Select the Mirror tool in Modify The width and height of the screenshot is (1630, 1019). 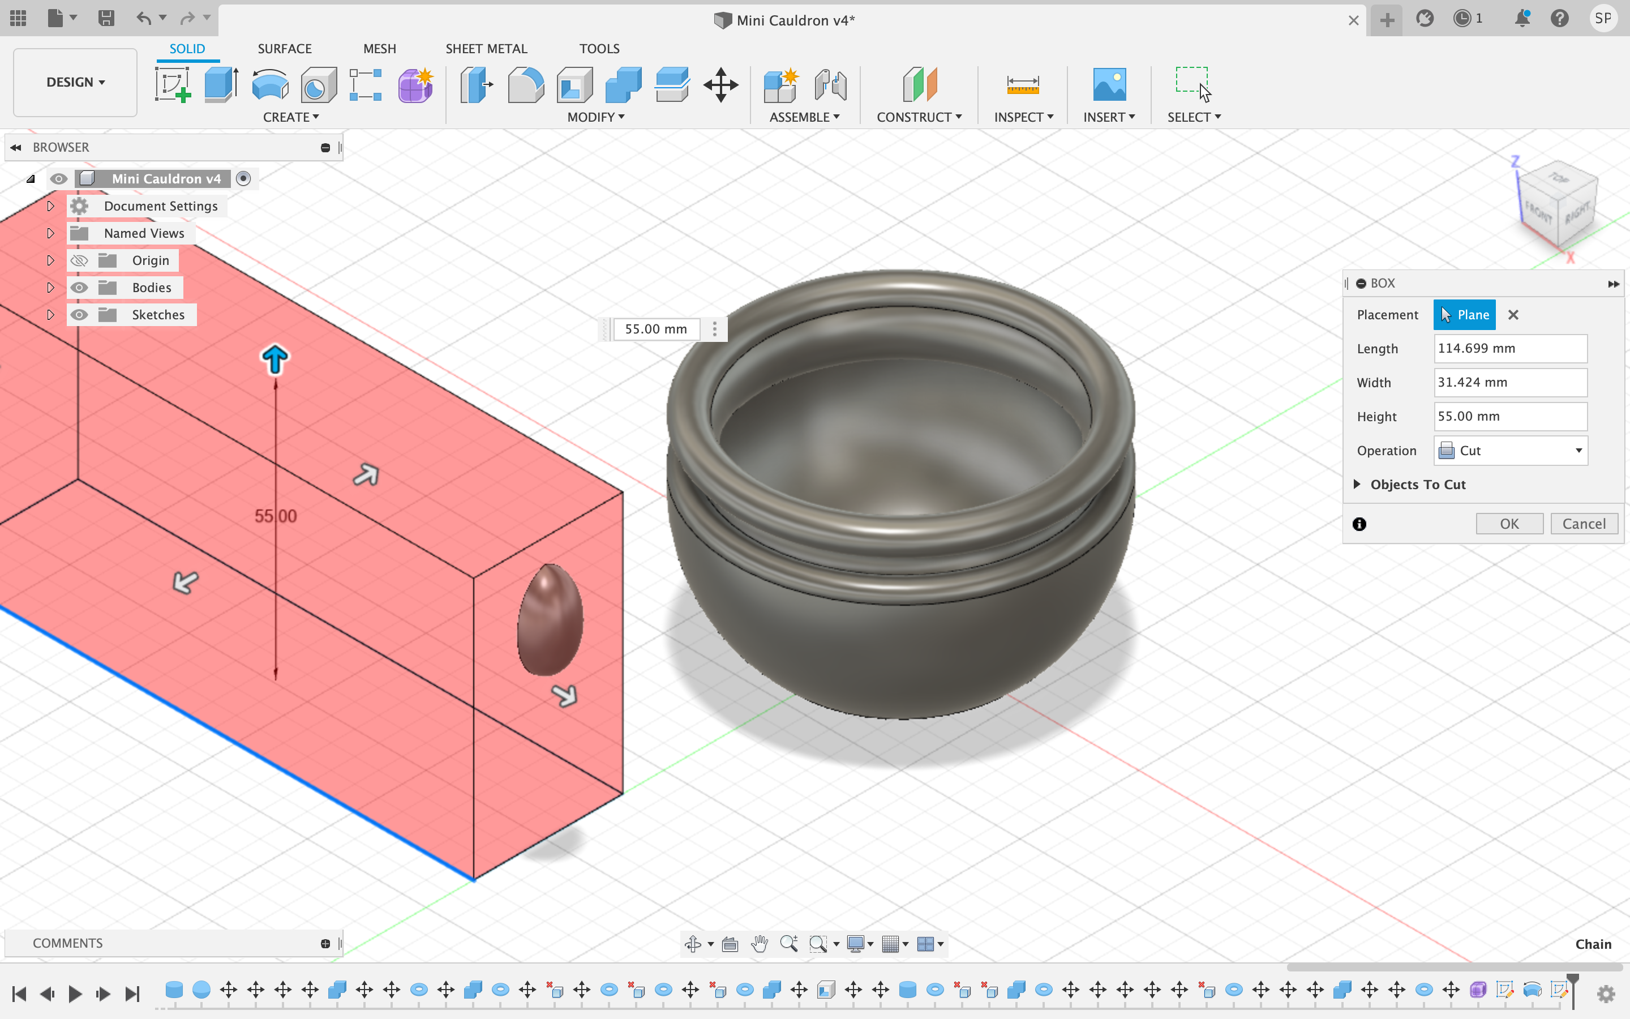596,116
